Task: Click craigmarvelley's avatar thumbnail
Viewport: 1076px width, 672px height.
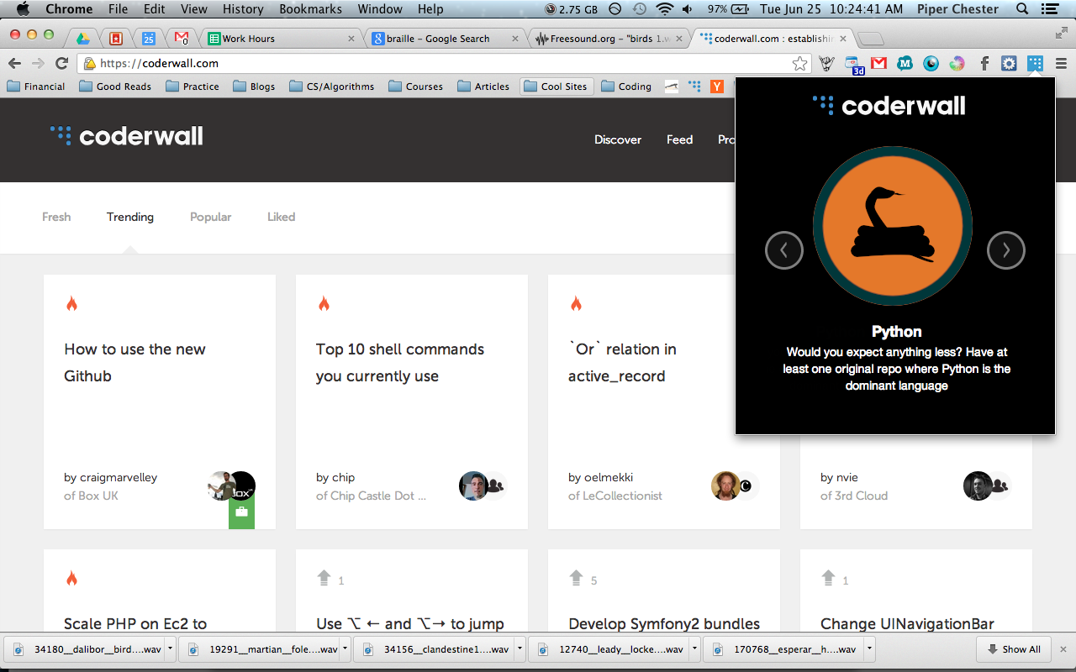Action: [220, 486]
